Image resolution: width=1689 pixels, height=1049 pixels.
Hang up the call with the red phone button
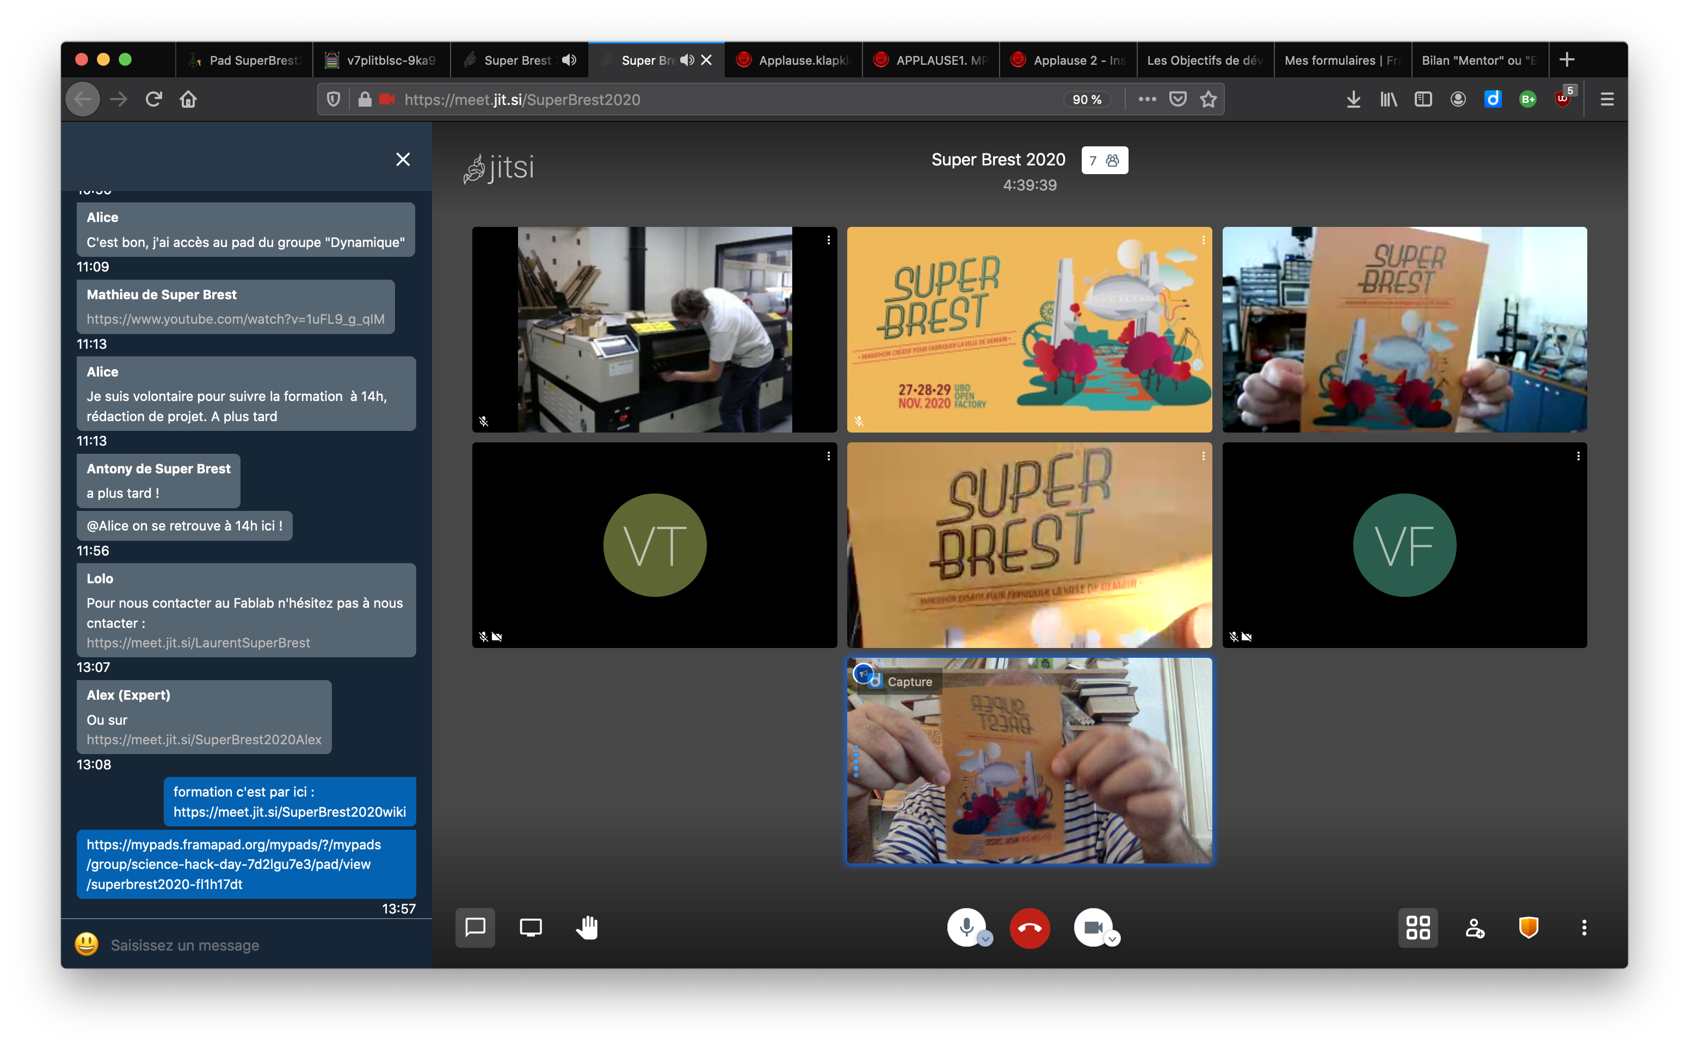coord(1030,928)
